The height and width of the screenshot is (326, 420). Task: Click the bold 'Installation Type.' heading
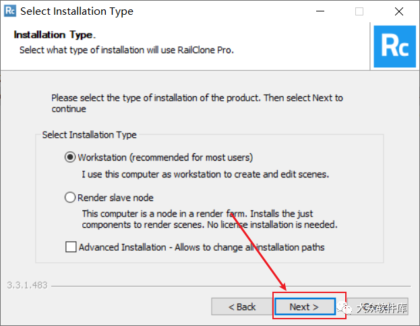click(55, 35)
